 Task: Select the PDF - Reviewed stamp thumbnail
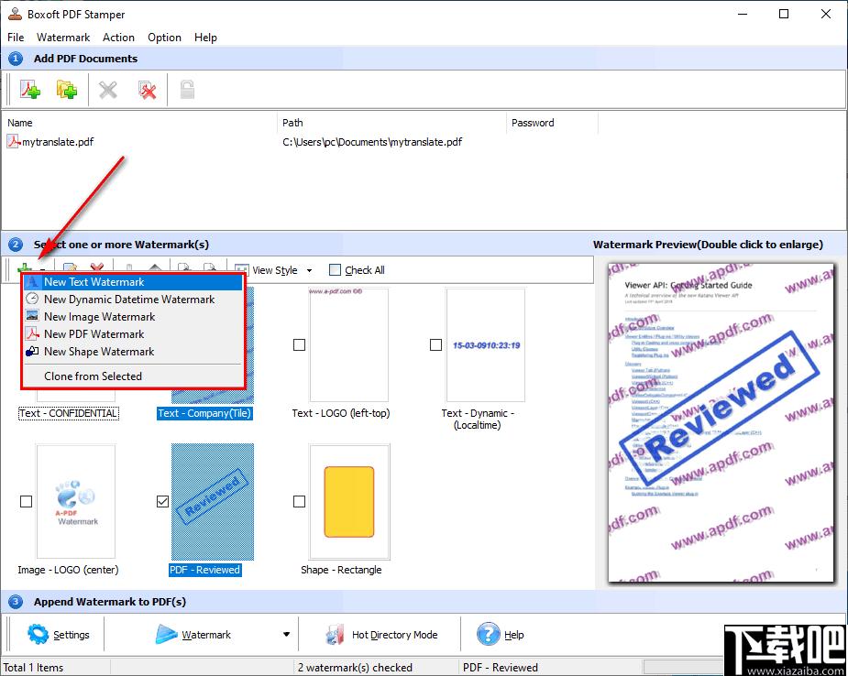[213, 501]
